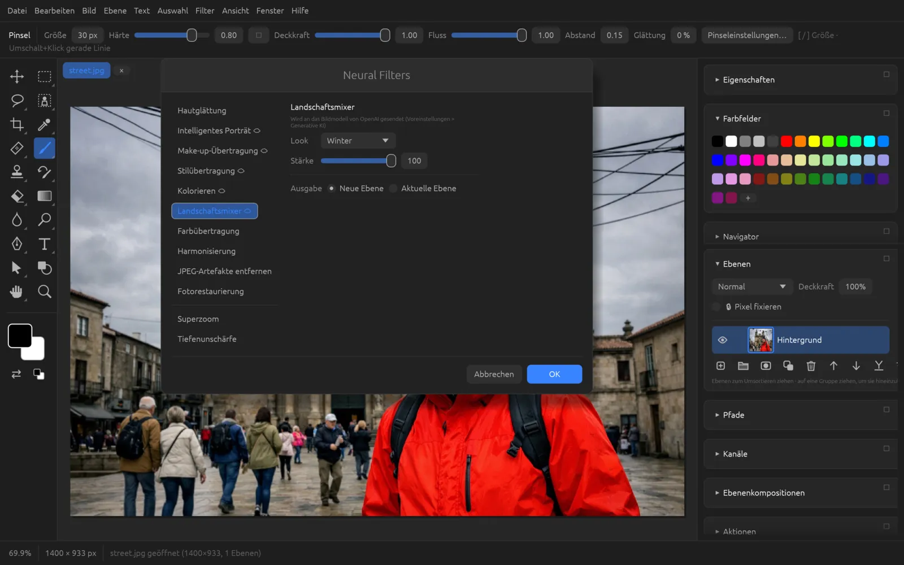This screenshot has width=904, height=565.
Task: Open the Ebene menu
Action: 115,11
